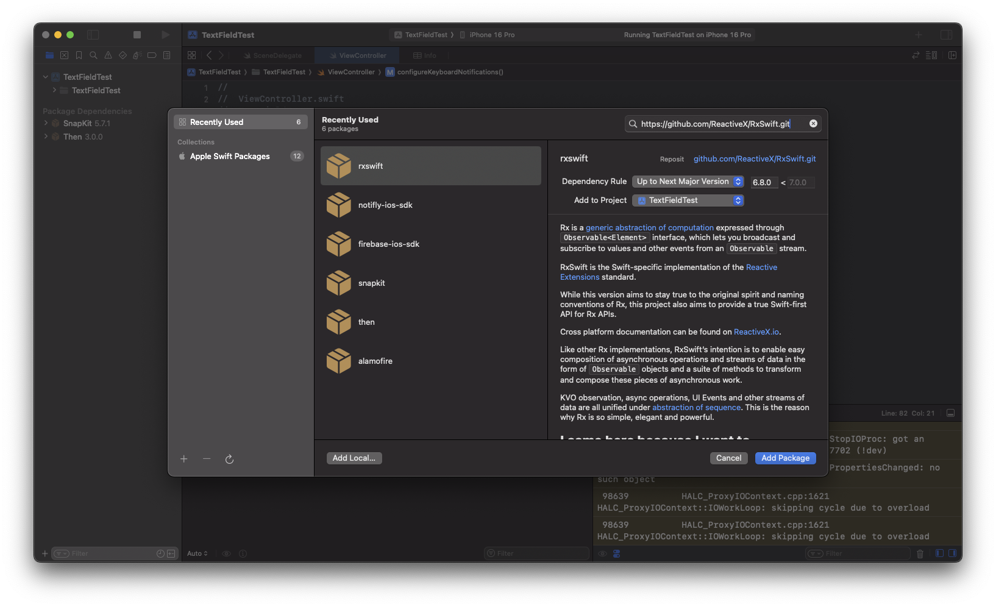Click the minimum version 6.8.0 field
The width and height of the screenshot is (996, 607).
[764, 182]
